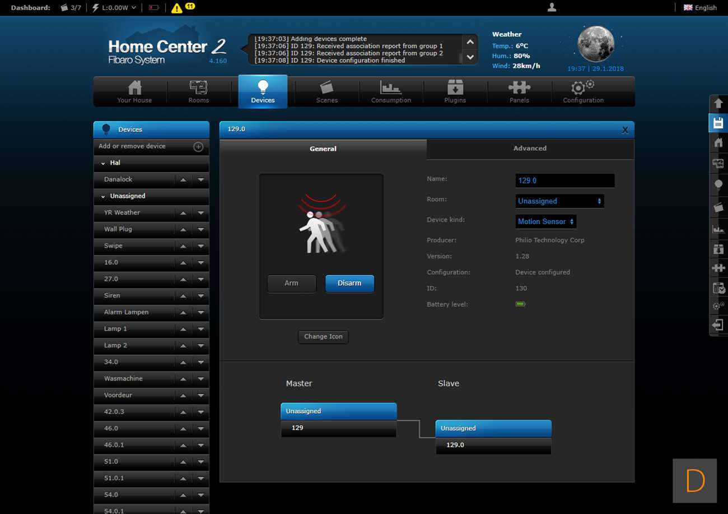This screenshot has height=514, width=728.
Task: Move Lamp 1 up with its up arrow
Action: 183,329
